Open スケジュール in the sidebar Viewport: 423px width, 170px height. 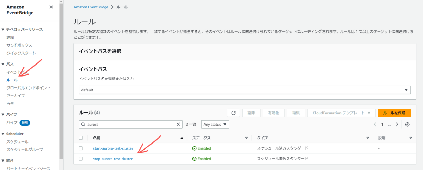[18, 142]
